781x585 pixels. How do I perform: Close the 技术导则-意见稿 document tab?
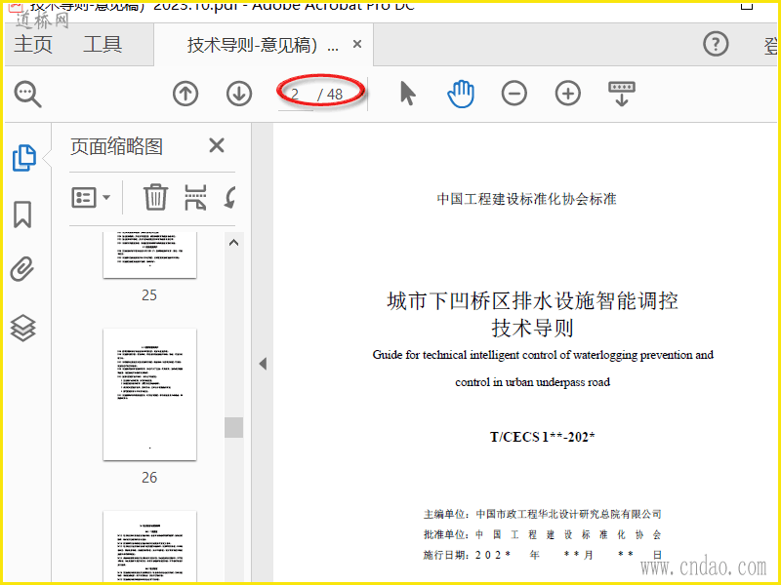pos(357,44)
